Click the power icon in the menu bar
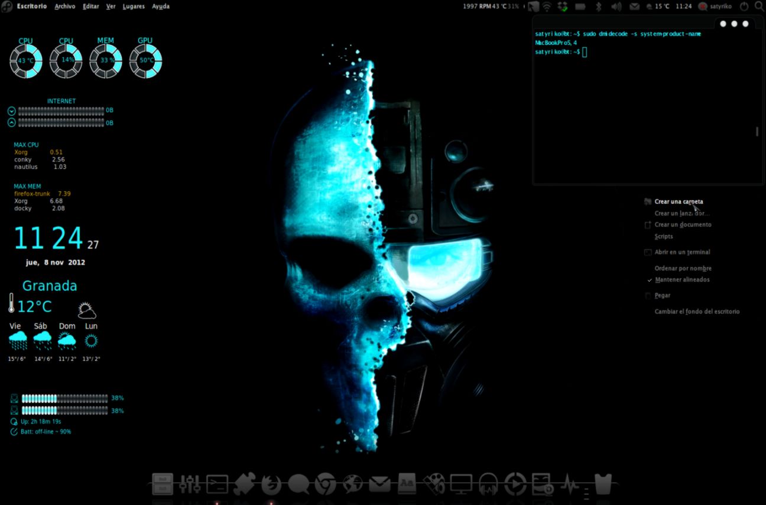Image resolution: width=766 pixels, height=505 pixels. 744,6
